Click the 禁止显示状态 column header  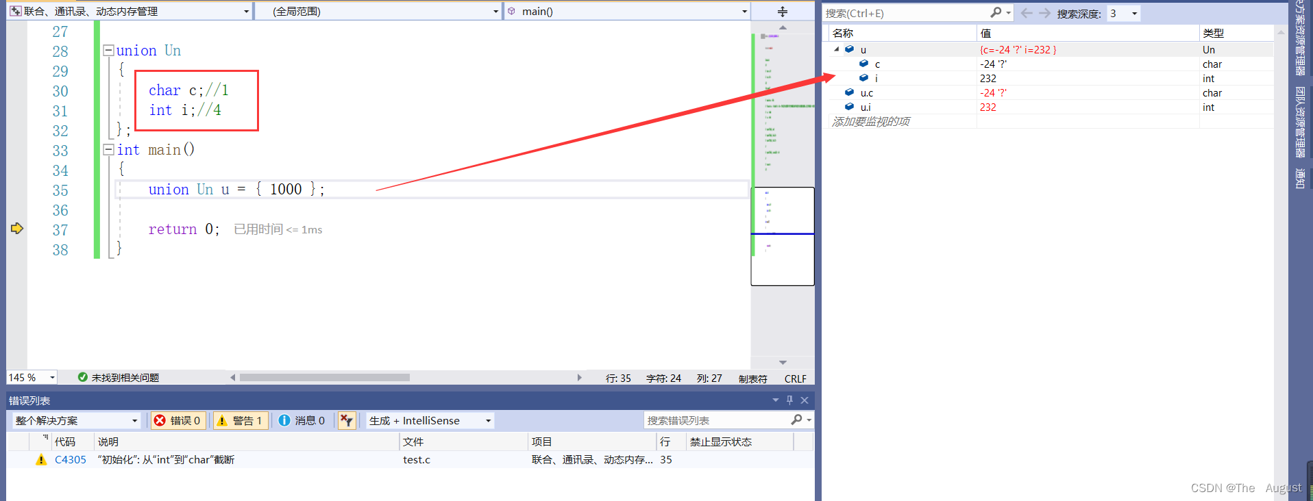(x=739, y=441)
